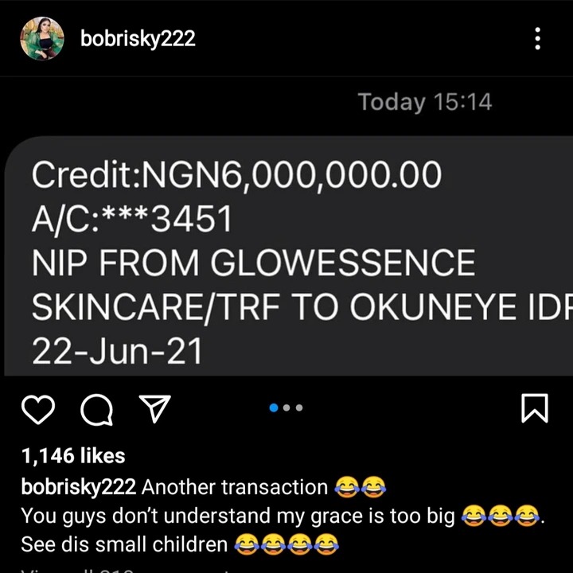Tap the Today 15:14 timestamp
Viewport: 573px width, 573px height.
pos(425,102)
